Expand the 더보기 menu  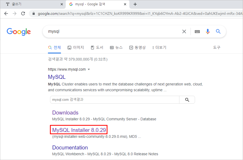tap(159, 48)
